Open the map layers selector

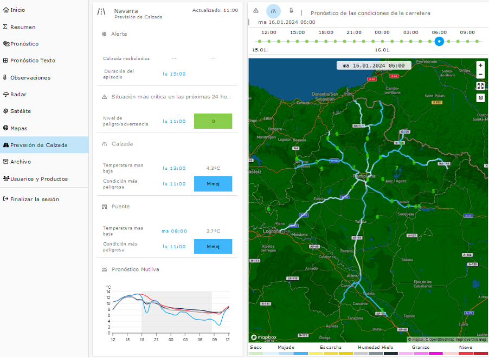[x=480, y=98]
